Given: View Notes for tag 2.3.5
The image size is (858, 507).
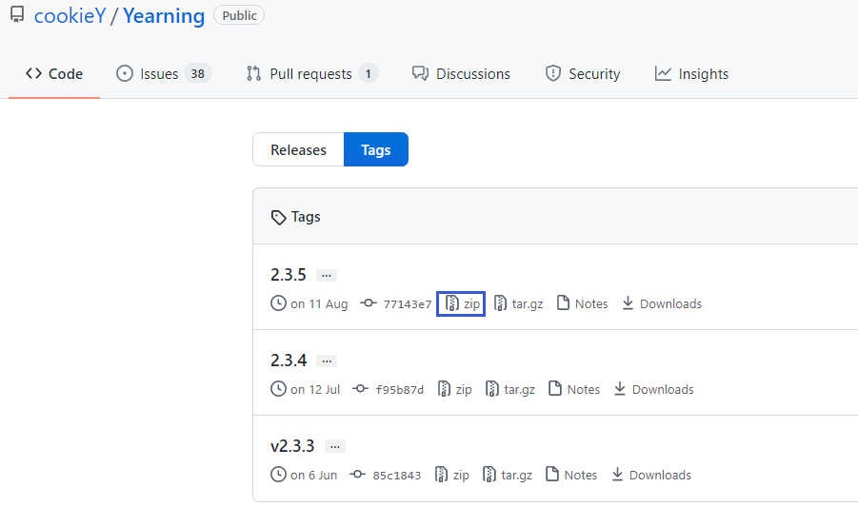Looking at the screenshot, I should pyautogui.click(x=582, y=303).
